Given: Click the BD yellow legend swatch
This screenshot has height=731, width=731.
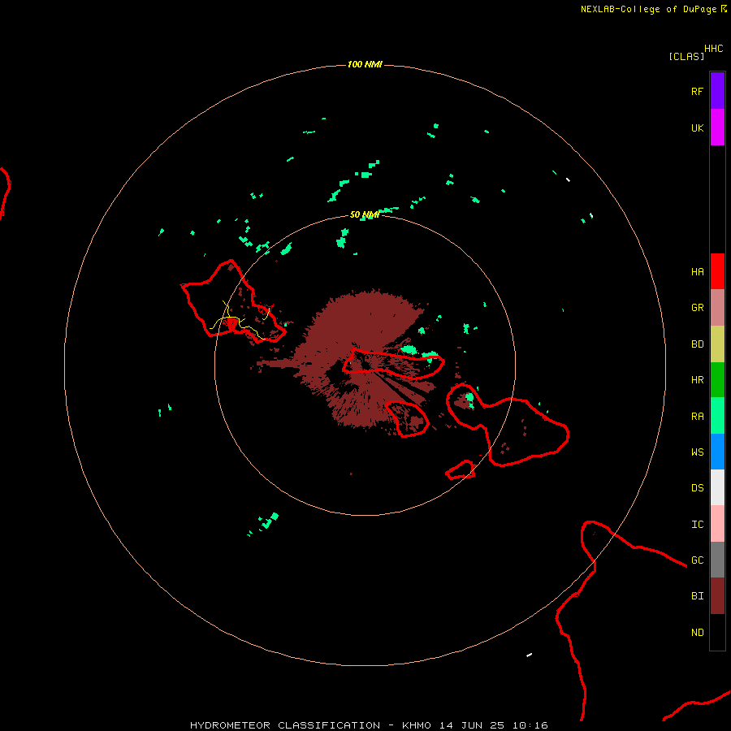Looking at the screenshot, I should pyautogui.click(x=717, y=344).
